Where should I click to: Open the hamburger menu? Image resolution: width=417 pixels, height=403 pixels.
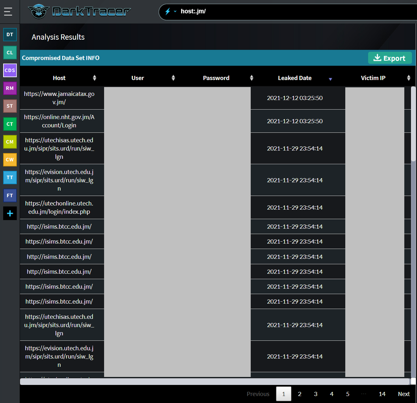[x=8, y=11]
